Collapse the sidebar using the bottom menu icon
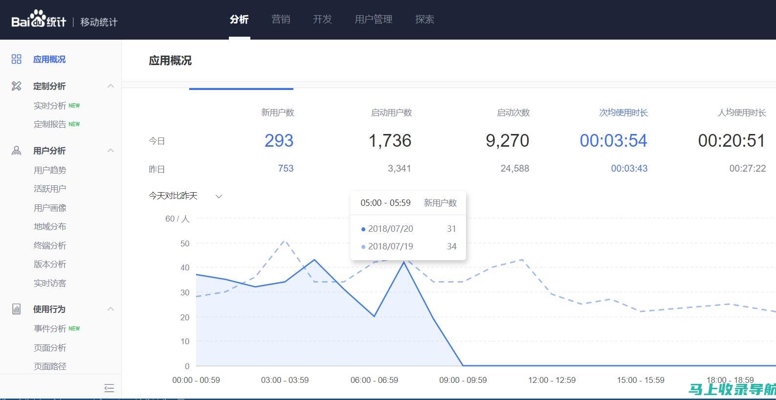Image resolution: width=776 pixels, height=400 pixels. click(x=109, y=388)
